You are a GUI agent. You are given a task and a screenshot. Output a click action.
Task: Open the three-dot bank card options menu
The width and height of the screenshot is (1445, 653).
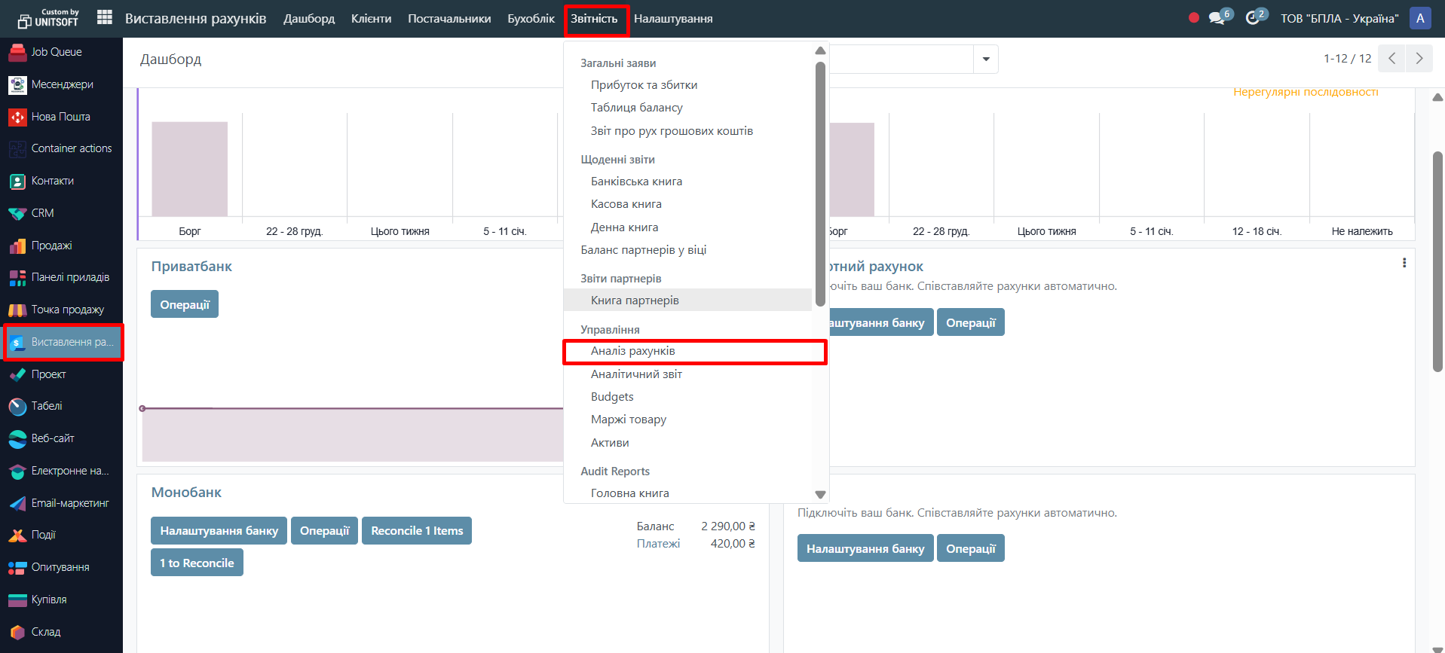[x=1404, y=263]
